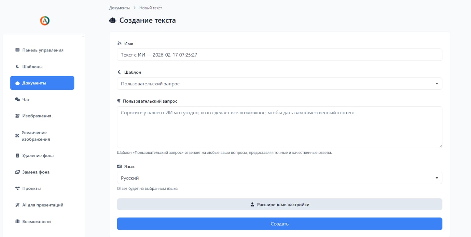Follow the Документы breadcrumb link
The image size is (471, 237).
pyautogui.click(x=119, y=8)
